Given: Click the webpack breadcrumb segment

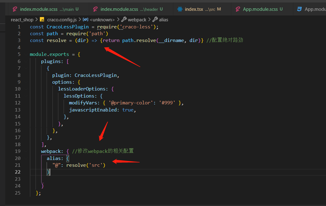Looking at the screenshot, I should [x=137, y=20].
